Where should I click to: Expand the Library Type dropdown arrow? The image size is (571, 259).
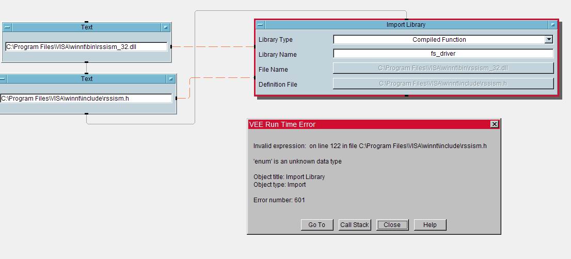tap(548, 40)
